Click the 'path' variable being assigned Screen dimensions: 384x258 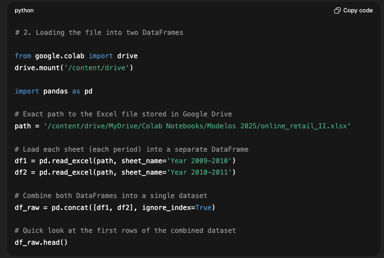[23, 126]
